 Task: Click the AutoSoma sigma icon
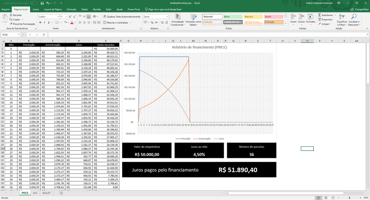[320, 15]
